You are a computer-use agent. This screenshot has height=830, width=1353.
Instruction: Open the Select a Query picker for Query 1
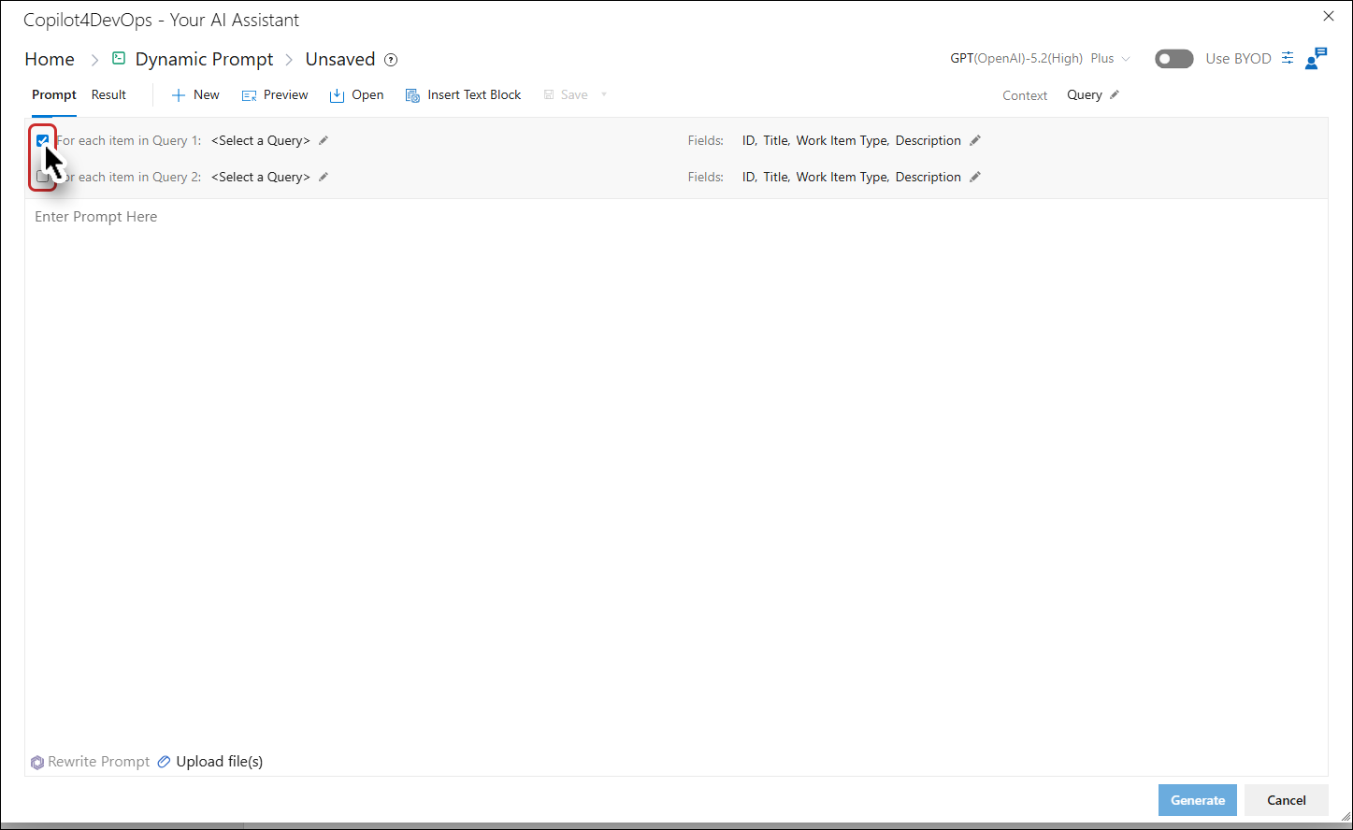261,140
